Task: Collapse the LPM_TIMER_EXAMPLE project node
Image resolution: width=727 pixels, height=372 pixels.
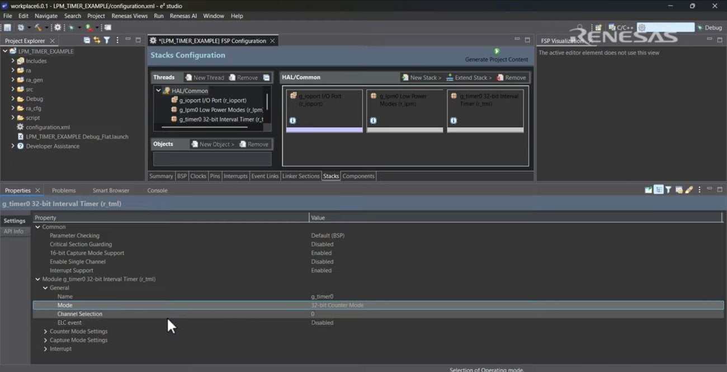Action: (x=5, y=51)
